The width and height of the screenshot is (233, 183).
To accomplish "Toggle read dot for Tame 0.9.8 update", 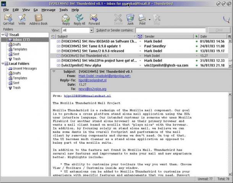I will click(197, 46).
